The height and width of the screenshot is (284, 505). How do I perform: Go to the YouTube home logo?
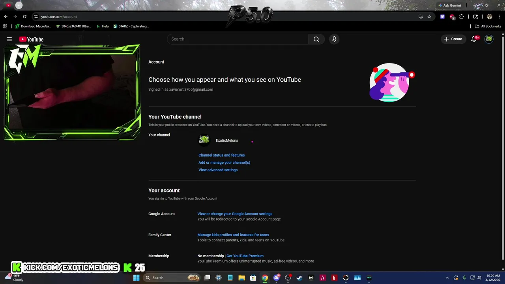point(31,39)
